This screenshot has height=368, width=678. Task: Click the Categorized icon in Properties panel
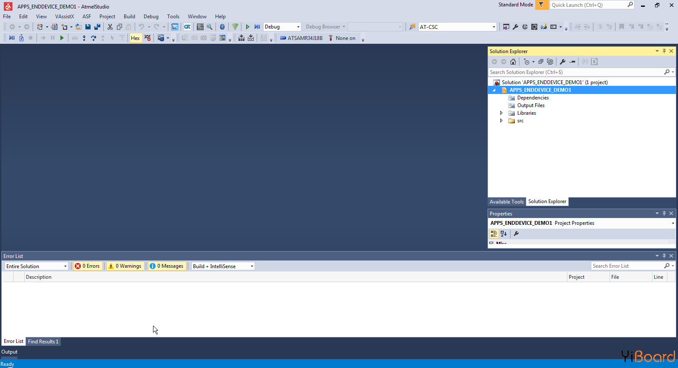494,234
